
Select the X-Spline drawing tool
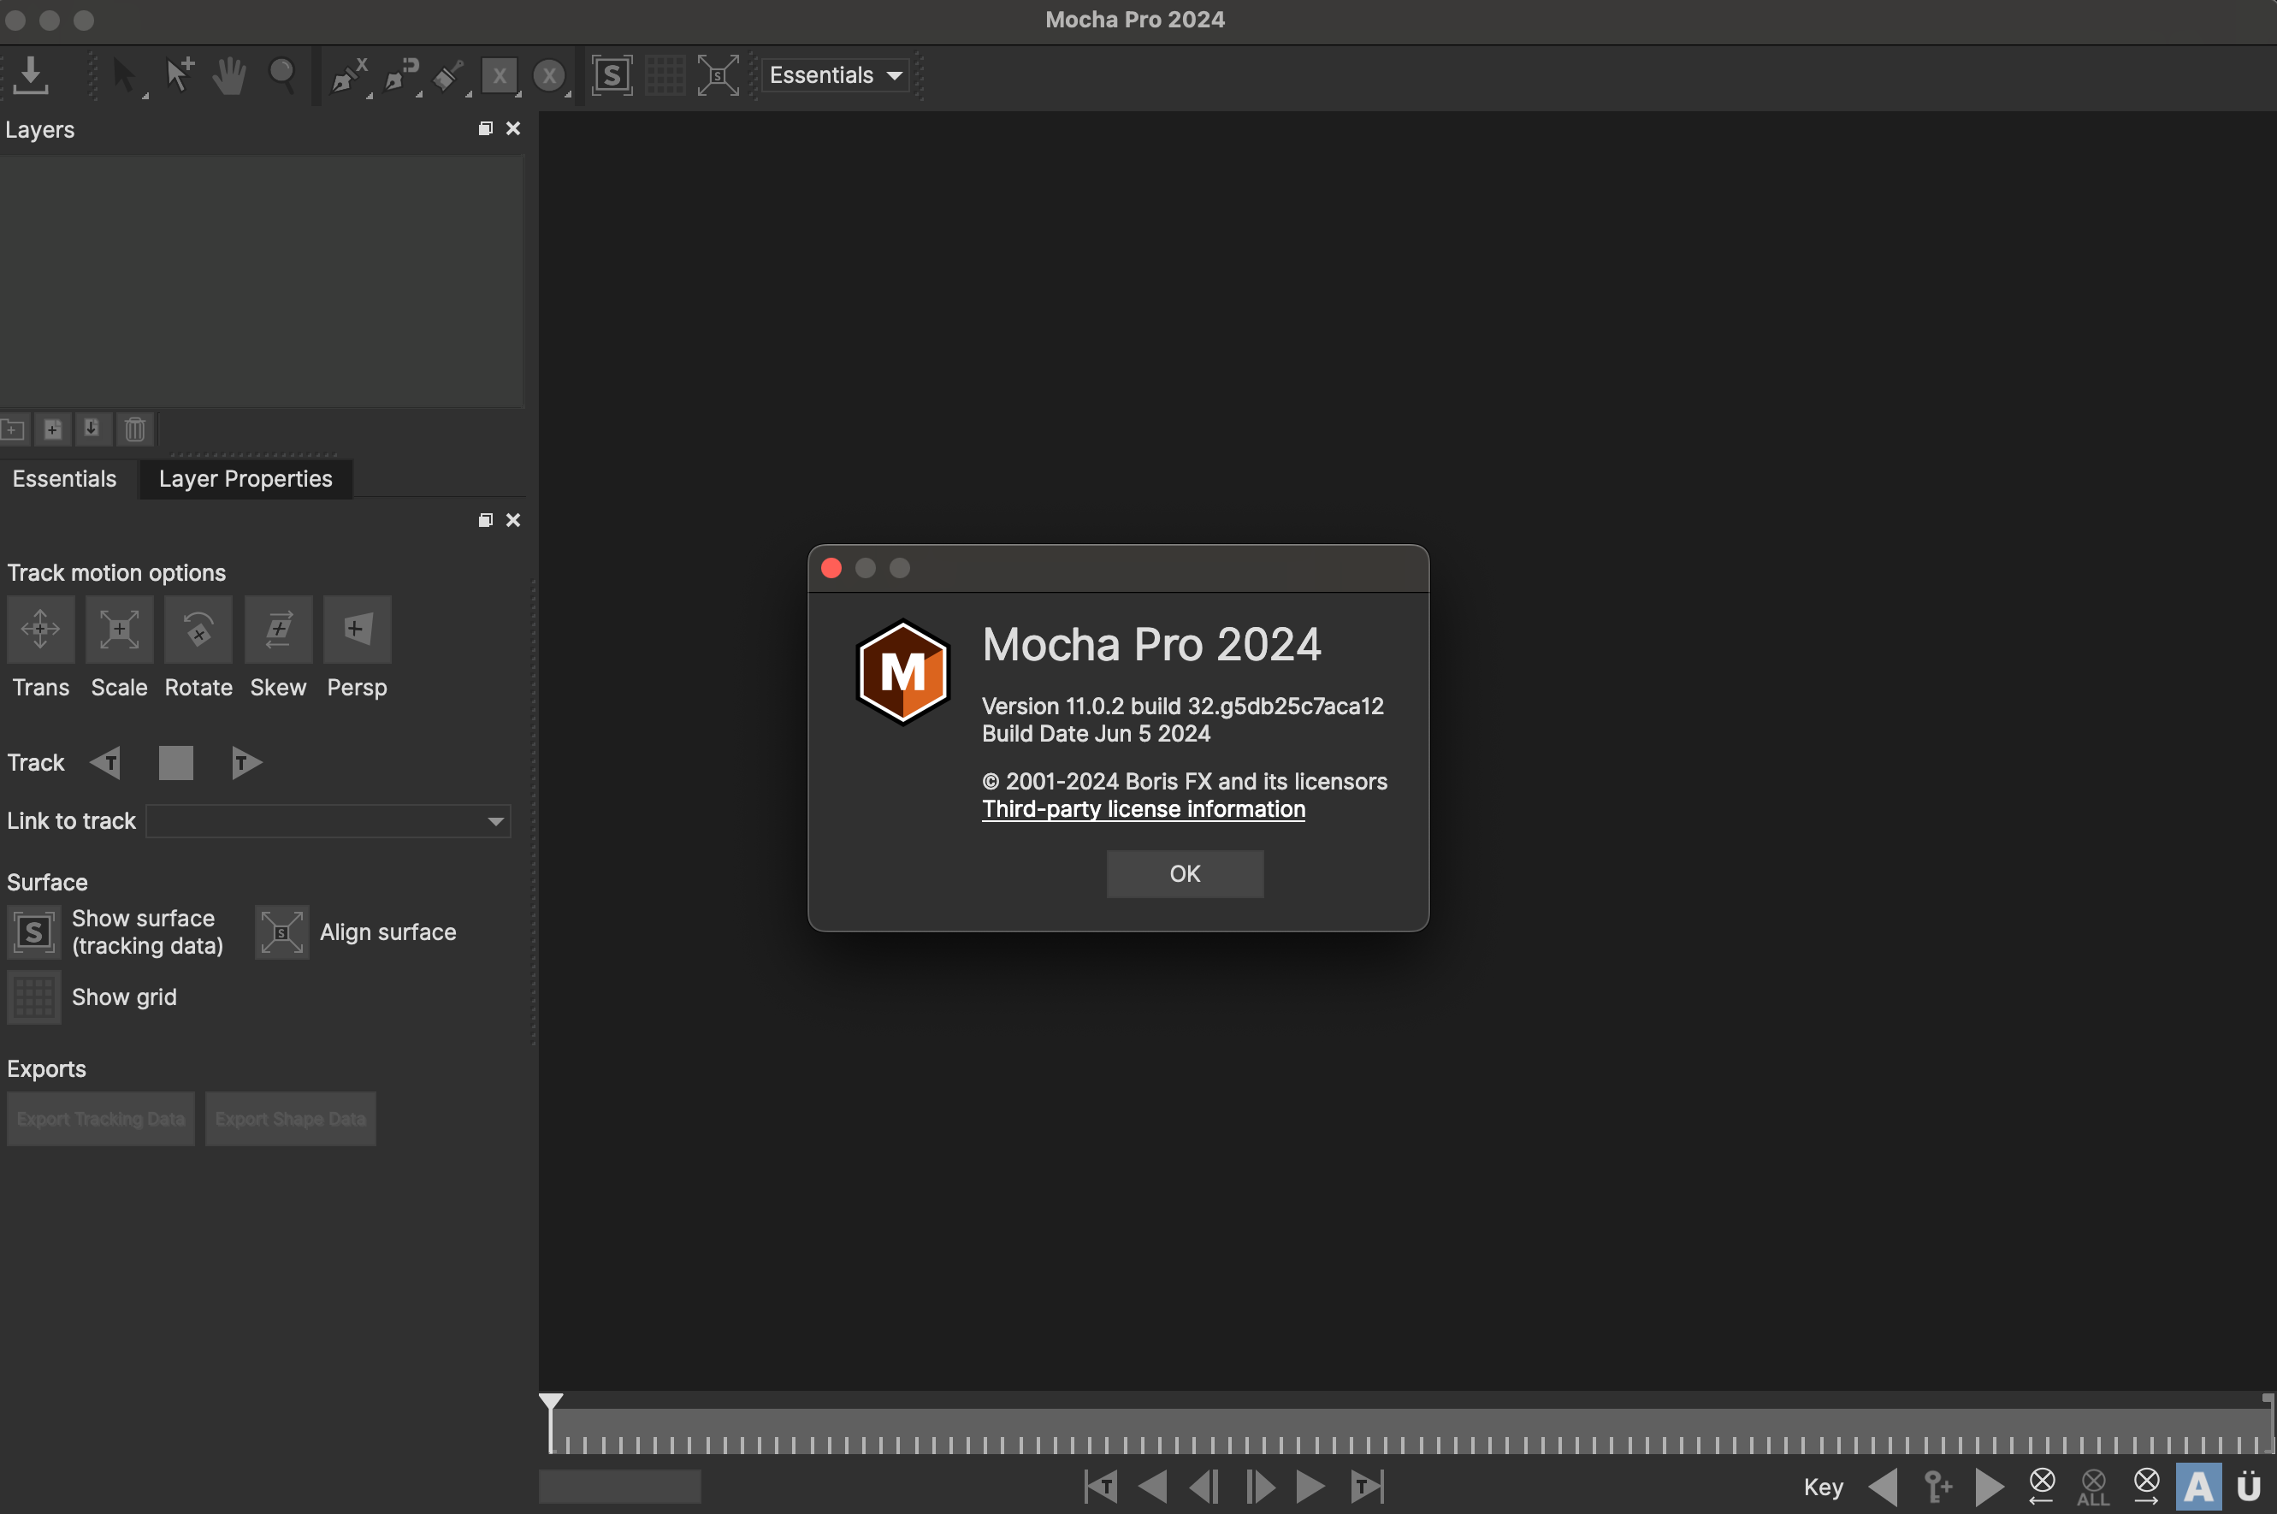(x=347, y=74)
